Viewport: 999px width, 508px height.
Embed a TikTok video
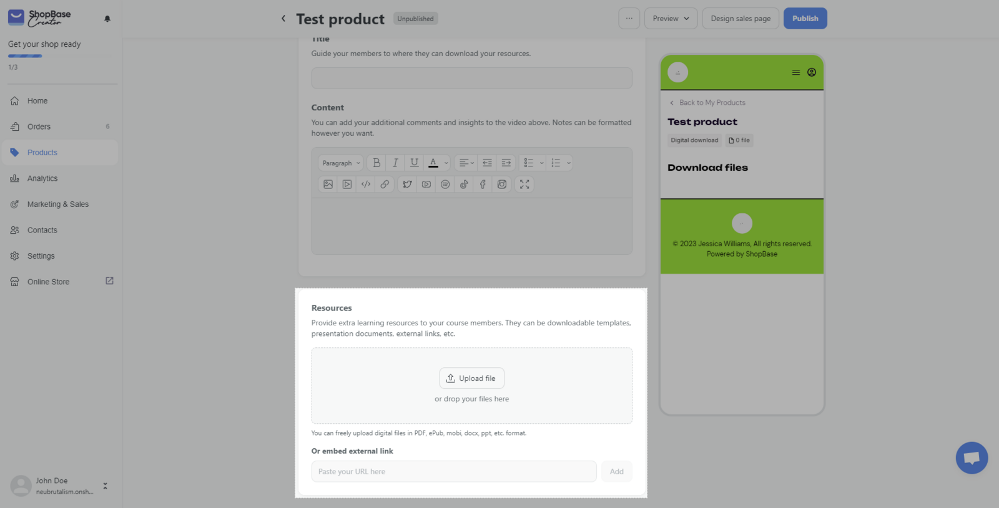[x=464, y=185]
